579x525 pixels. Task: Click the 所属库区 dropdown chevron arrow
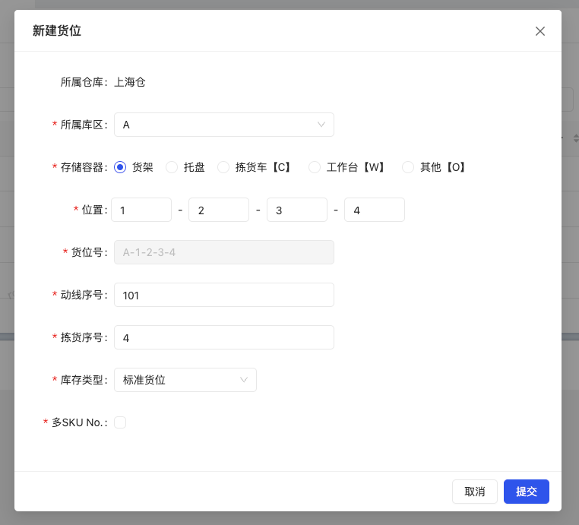[321, 125]
